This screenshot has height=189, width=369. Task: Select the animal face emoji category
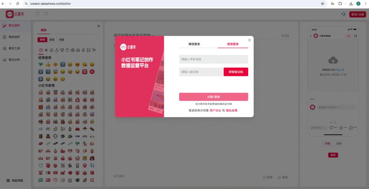(x=62, y=50)
